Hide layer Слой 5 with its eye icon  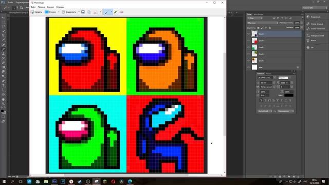[249, 34]
